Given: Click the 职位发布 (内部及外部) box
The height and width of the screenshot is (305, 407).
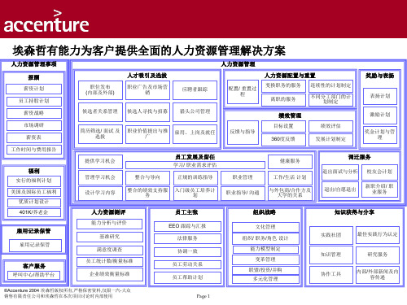Looking at the screenshot, I should pos(100,89).
